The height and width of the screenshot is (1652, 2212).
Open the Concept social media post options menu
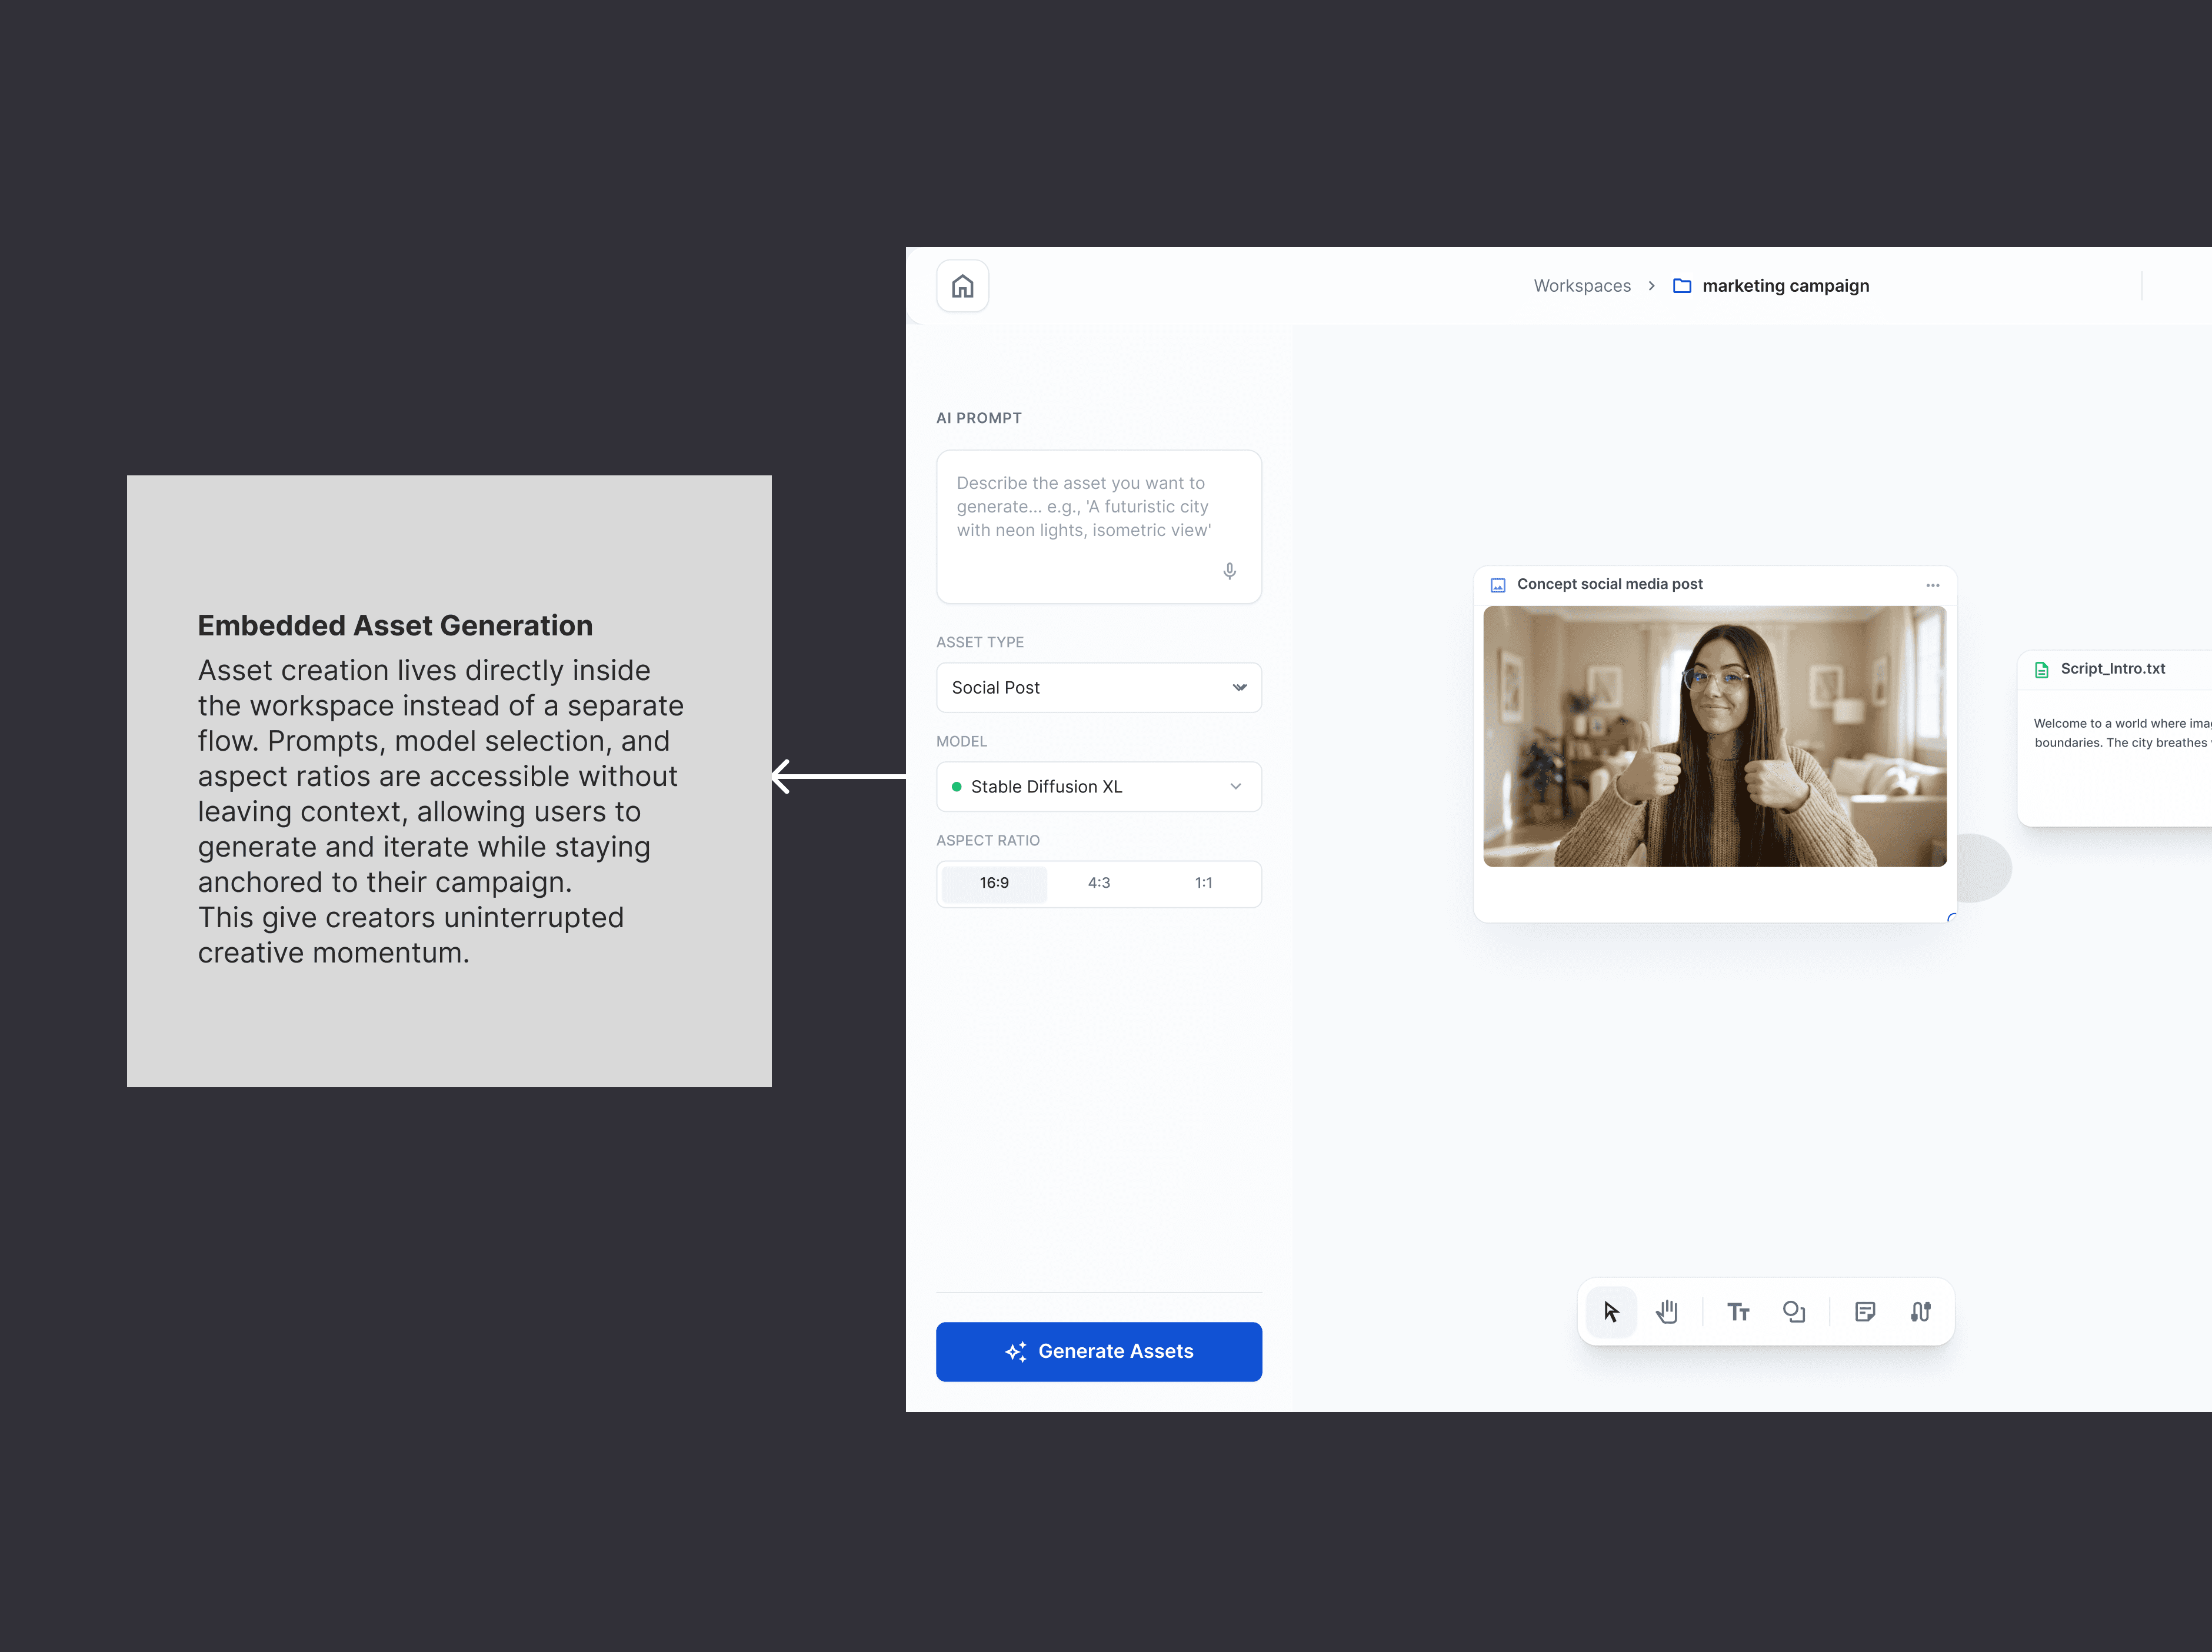1932,585
